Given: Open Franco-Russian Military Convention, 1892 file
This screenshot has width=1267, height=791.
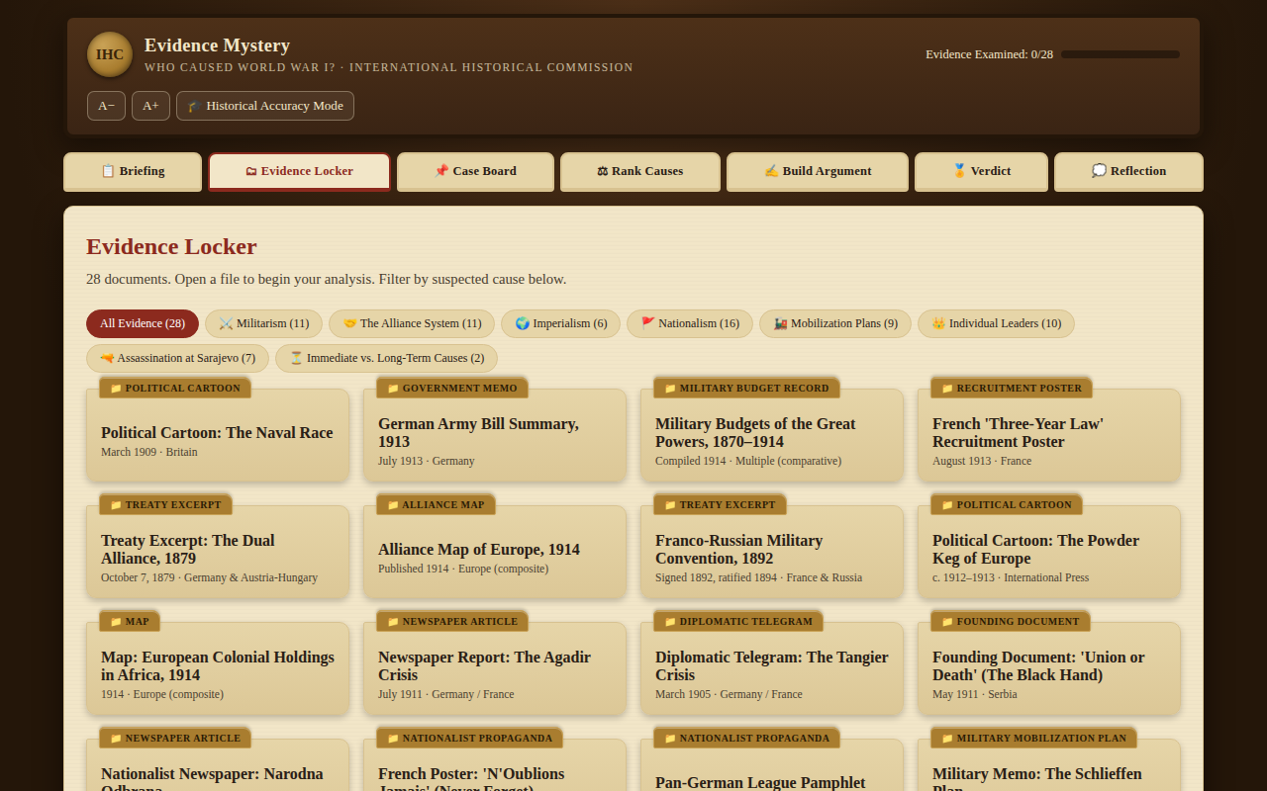Looking at the screenshot, I should [x=772, y=552].
